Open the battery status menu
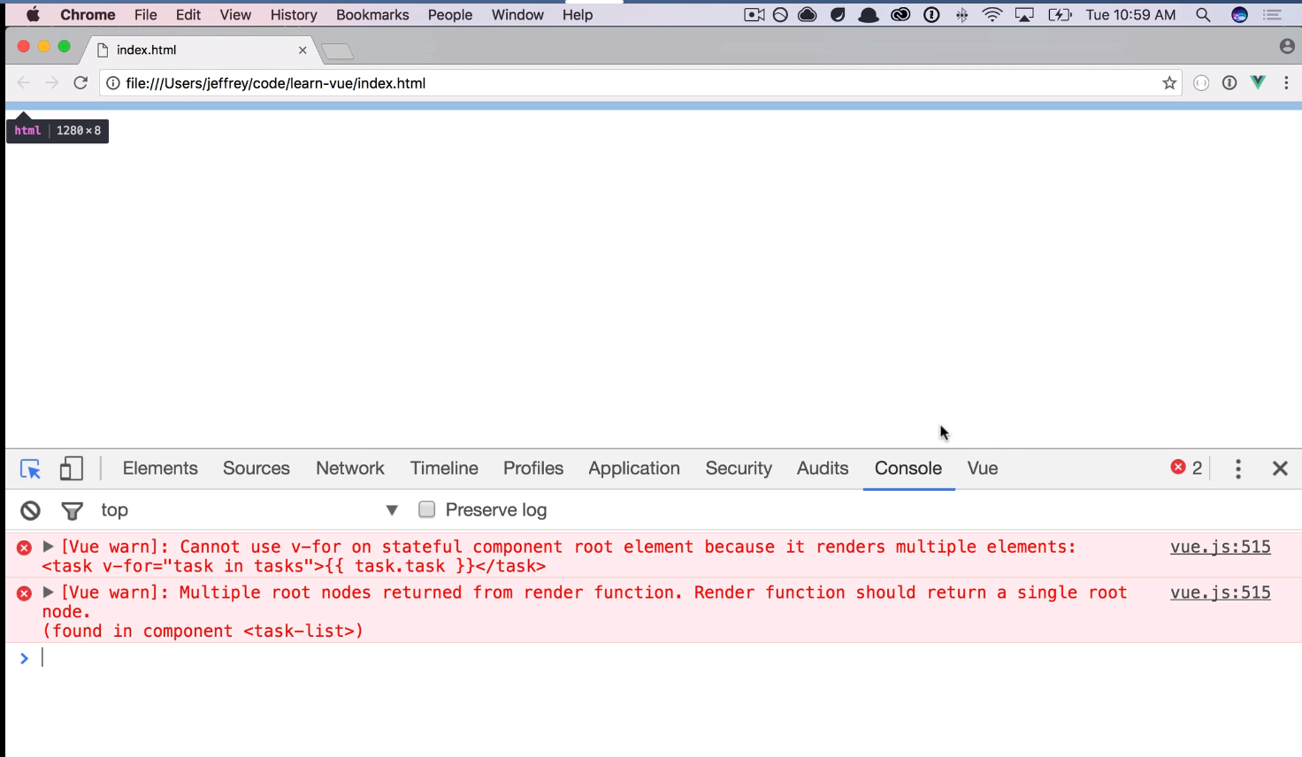 coord(1060,15)
